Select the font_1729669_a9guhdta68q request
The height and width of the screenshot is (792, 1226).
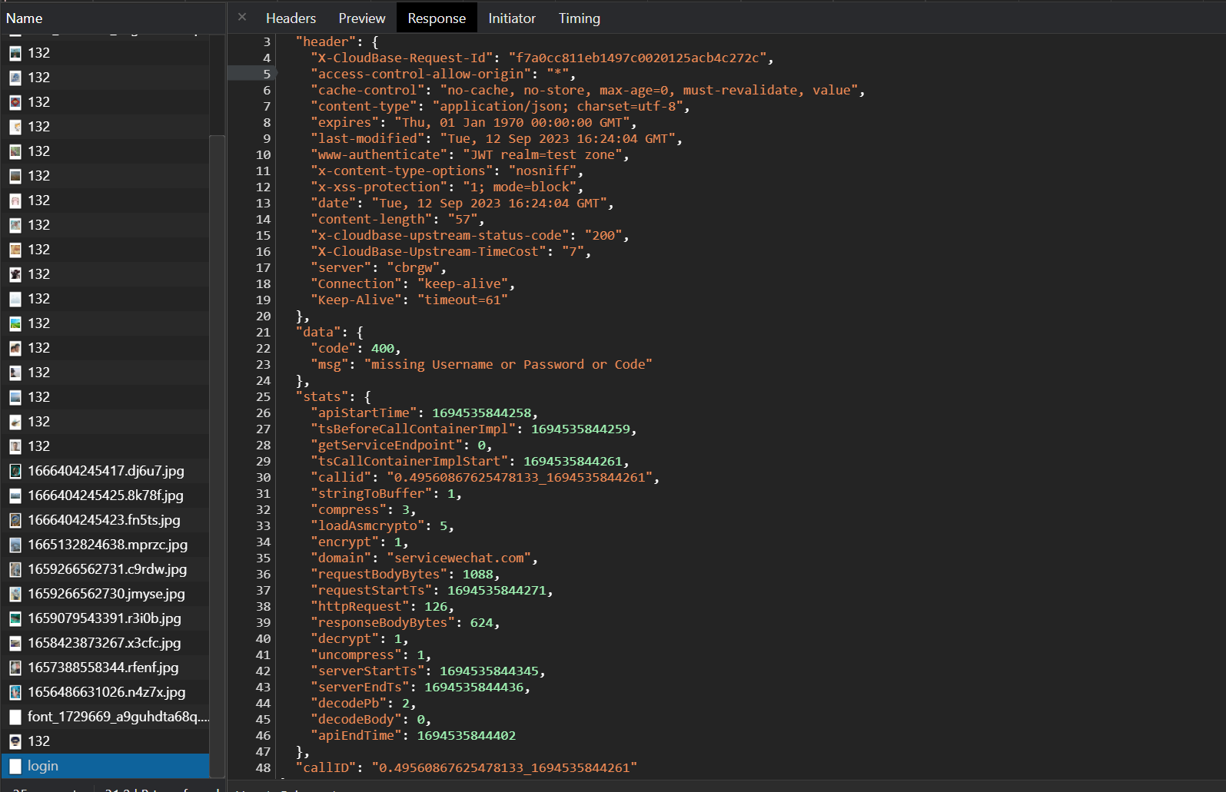click(105, 717)
